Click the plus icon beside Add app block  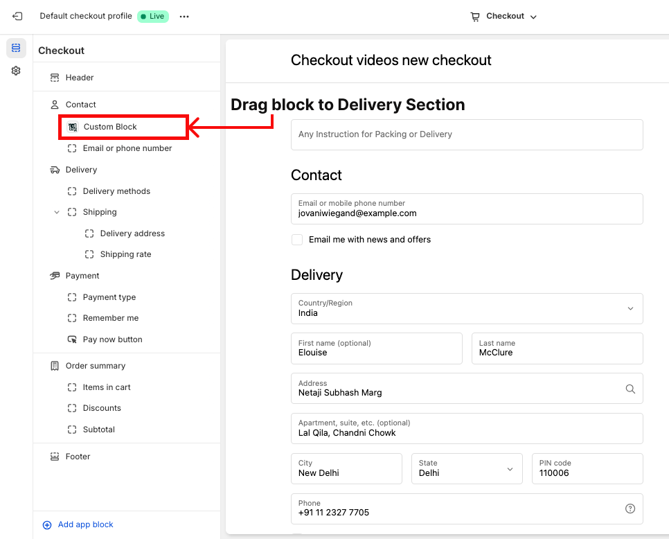click(47, 525)
